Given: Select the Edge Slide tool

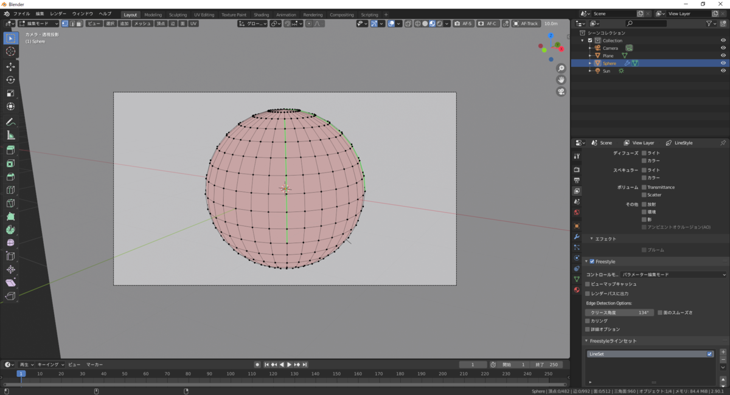Looking at the screenshot, I should pos(10,256).
